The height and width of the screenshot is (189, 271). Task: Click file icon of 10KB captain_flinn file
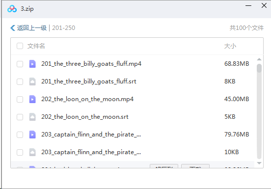coord(32,152)
